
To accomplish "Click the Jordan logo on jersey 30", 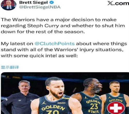I will [44, 103].
